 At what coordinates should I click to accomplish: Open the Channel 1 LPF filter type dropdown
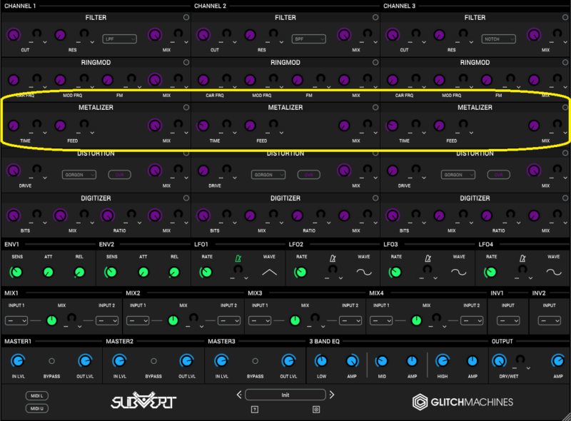point(119,39)
